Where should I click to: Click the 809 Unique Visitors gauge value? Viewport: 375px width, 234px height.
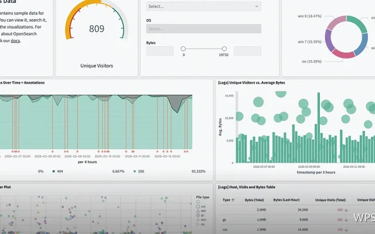pyautogui.click(x=97, y=29)
